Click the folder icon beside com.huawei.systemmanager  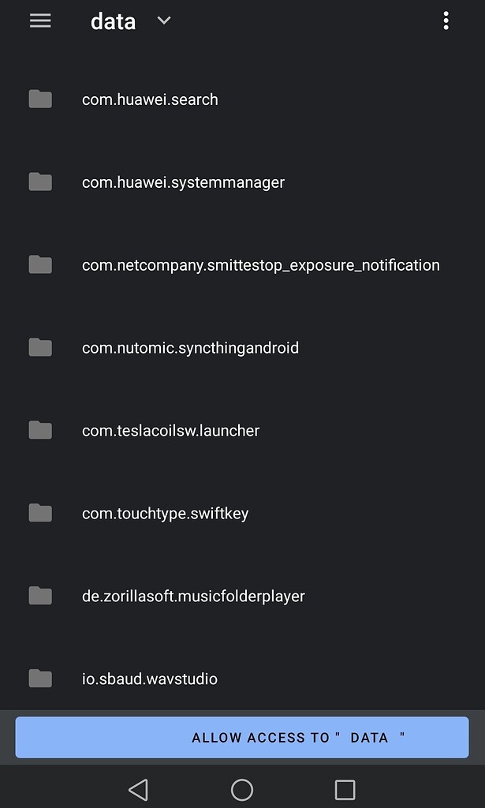pyautogui.click(x=39, y=181)
